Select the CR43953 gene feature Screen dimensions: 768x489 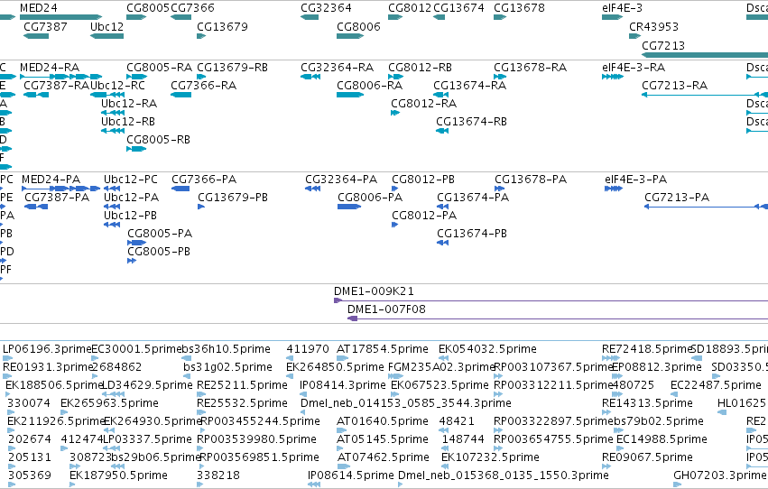635,36
